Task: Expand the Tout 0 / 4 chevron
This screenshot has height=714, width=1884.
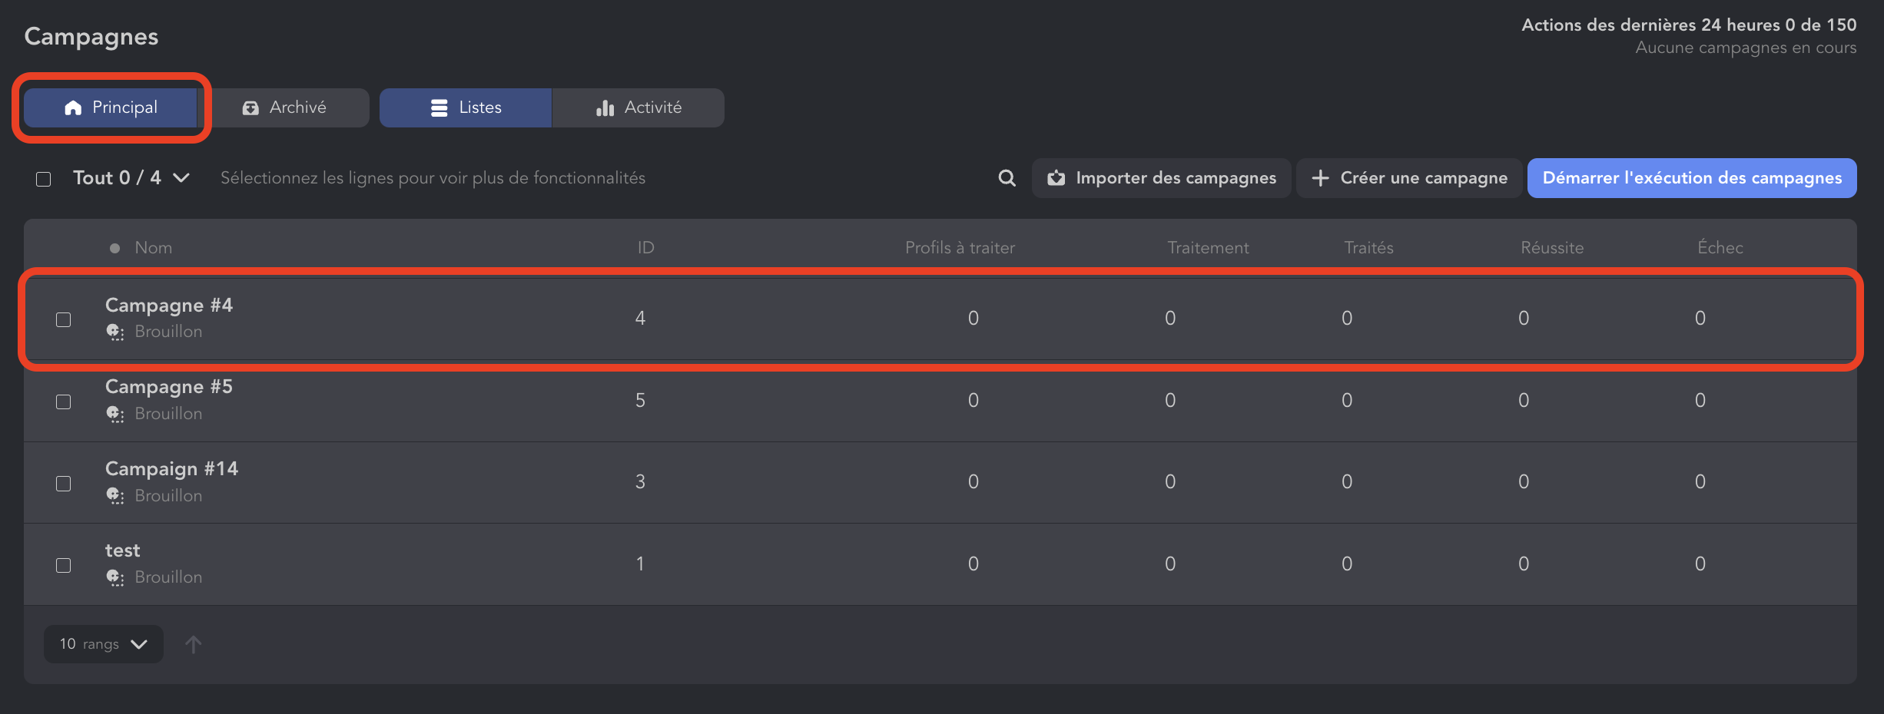Action: click(181, 178)
